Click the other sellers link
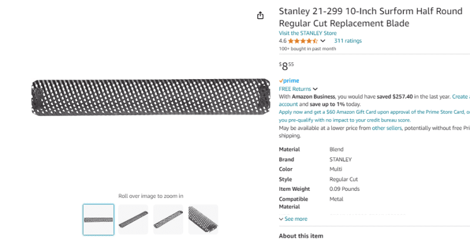Screen dimensions: 470x240 tap(386, 128)
